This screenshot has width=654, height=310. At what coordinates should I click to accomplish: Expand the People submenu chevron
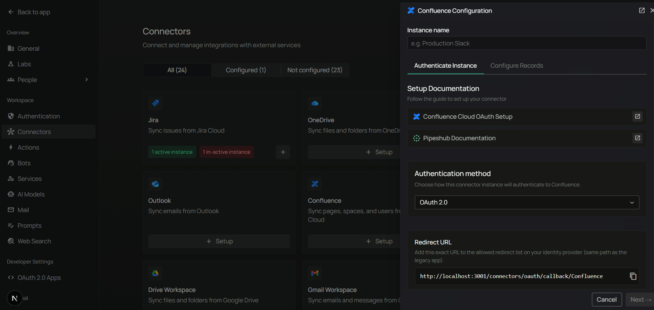click(86, 79)
